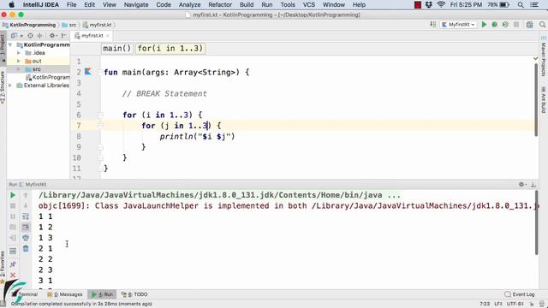The height and width of the screenshot is (308, 548).
Task: Open Project view mode dropdown
Action: [x=16, y=36]
